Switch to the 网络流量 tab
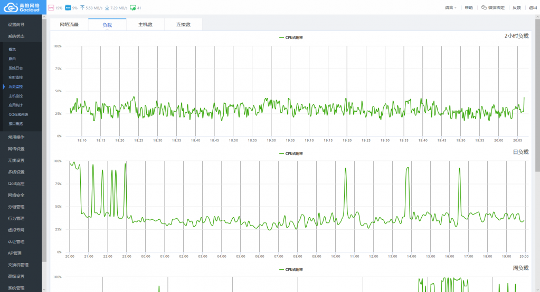 69,24
